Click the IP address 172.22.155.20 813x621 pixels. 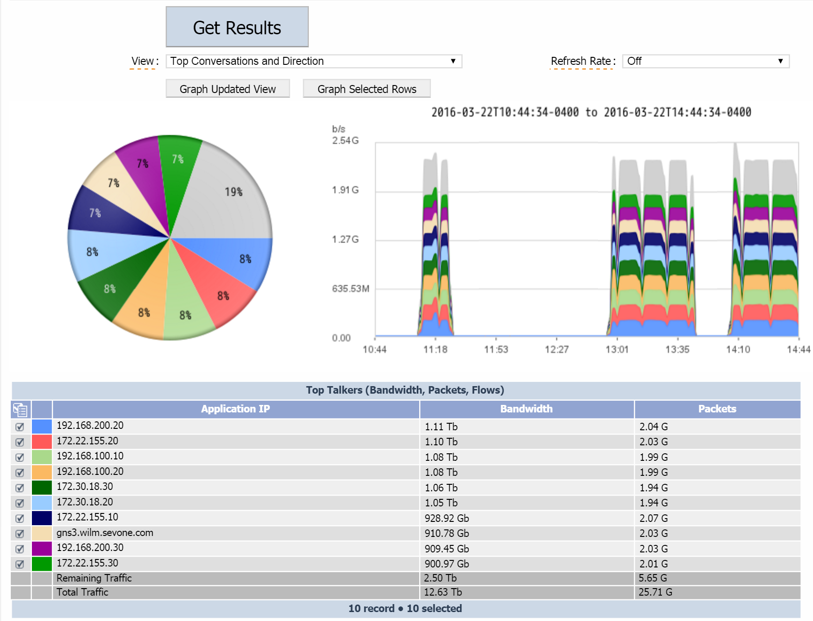pyautogui.click(x=87, y=441)
